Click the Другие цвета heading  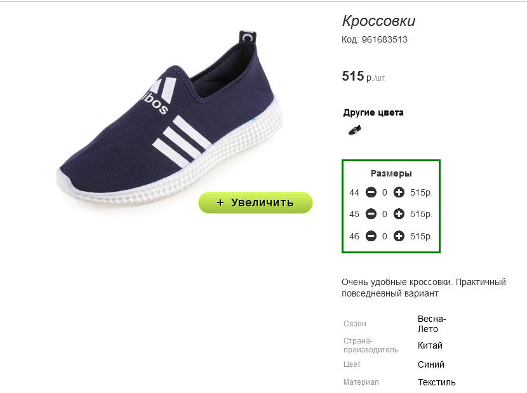(x=373, y=112)
